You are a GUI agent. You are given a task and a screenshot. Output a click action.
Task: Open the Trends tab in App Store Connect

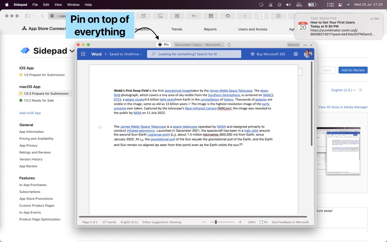(177, 29)
